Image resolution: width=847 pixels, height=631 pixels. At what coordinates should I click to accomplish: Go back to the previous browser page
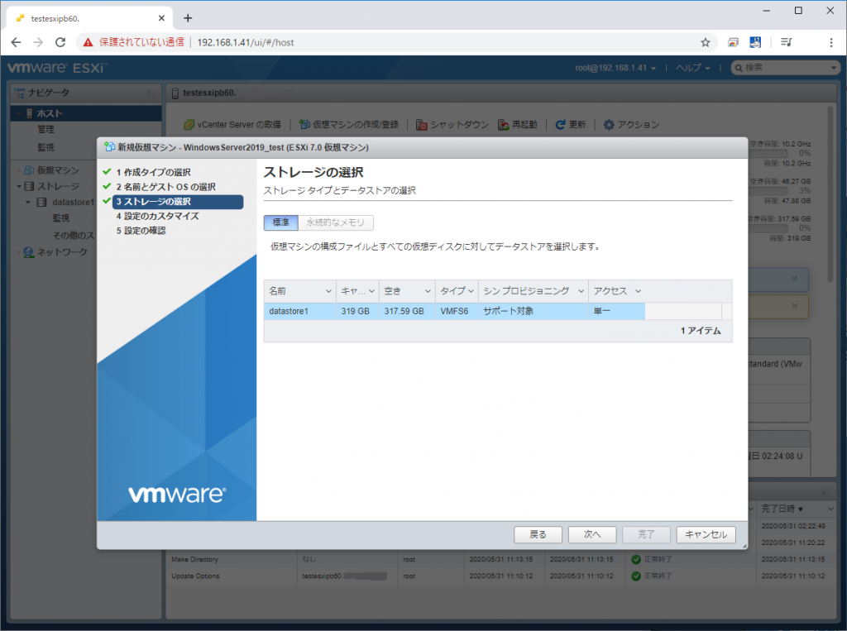(x=16, y=42)
